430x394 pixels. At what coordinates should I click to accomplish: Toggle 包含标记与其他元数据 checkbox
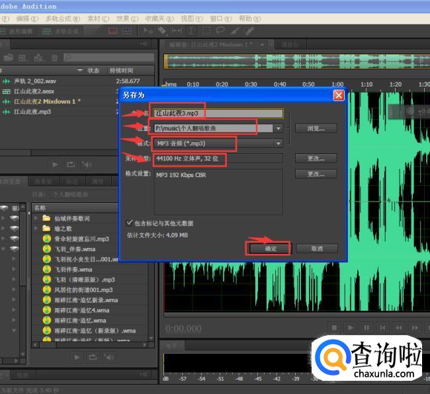coord(129,223)
